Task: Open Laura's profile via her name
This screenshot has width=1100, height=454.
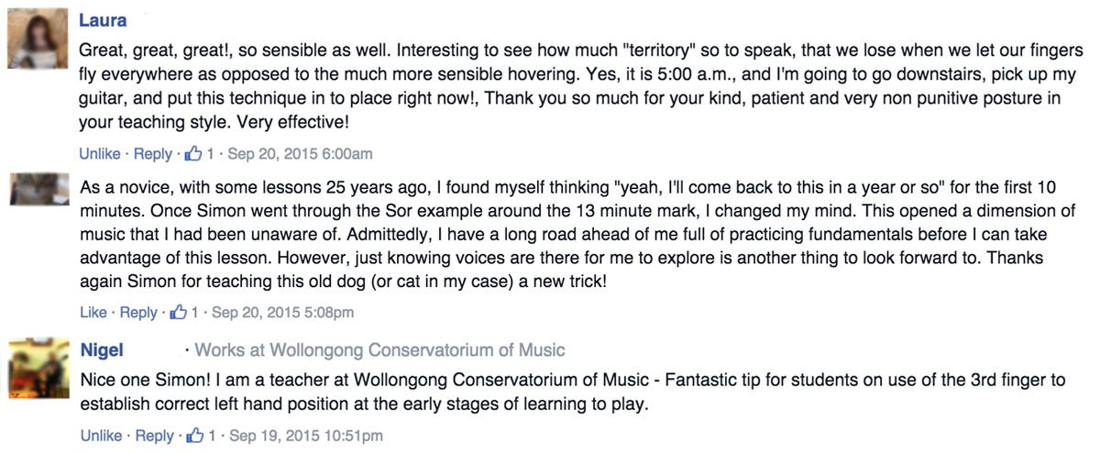Action: (x=103, y=19)
